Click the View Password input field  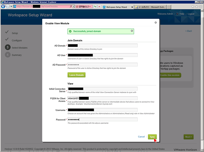point(103,120)
